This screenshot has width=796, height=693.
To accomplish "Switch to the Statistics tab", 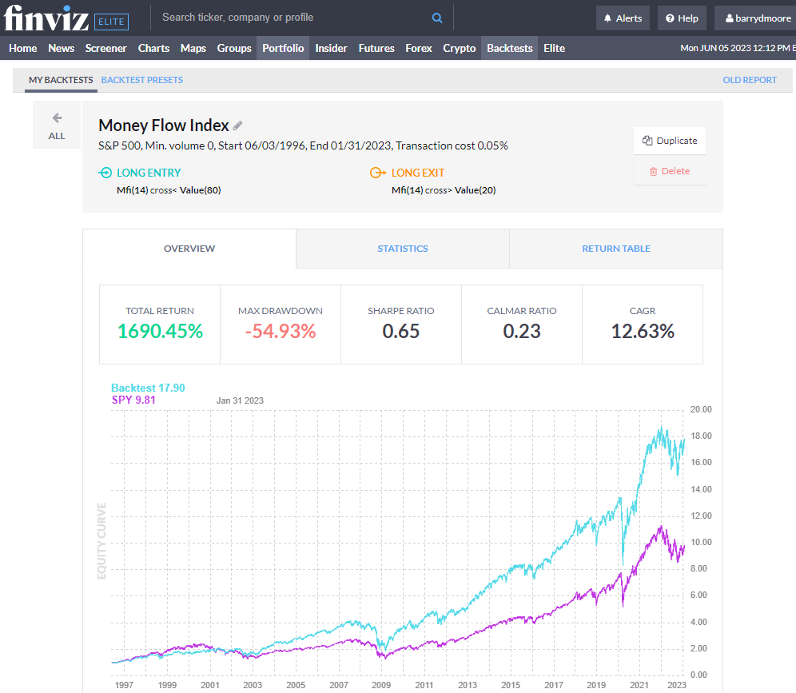I will coord(403,249).
